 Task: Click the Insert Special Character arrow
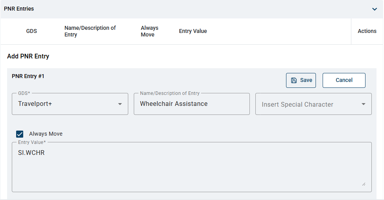pyautogui.click(x=364, y=104)
